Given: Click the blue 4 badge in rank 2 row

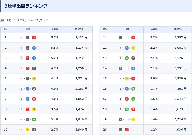Looking at the screenshot, I should click(x=34, y=48).
